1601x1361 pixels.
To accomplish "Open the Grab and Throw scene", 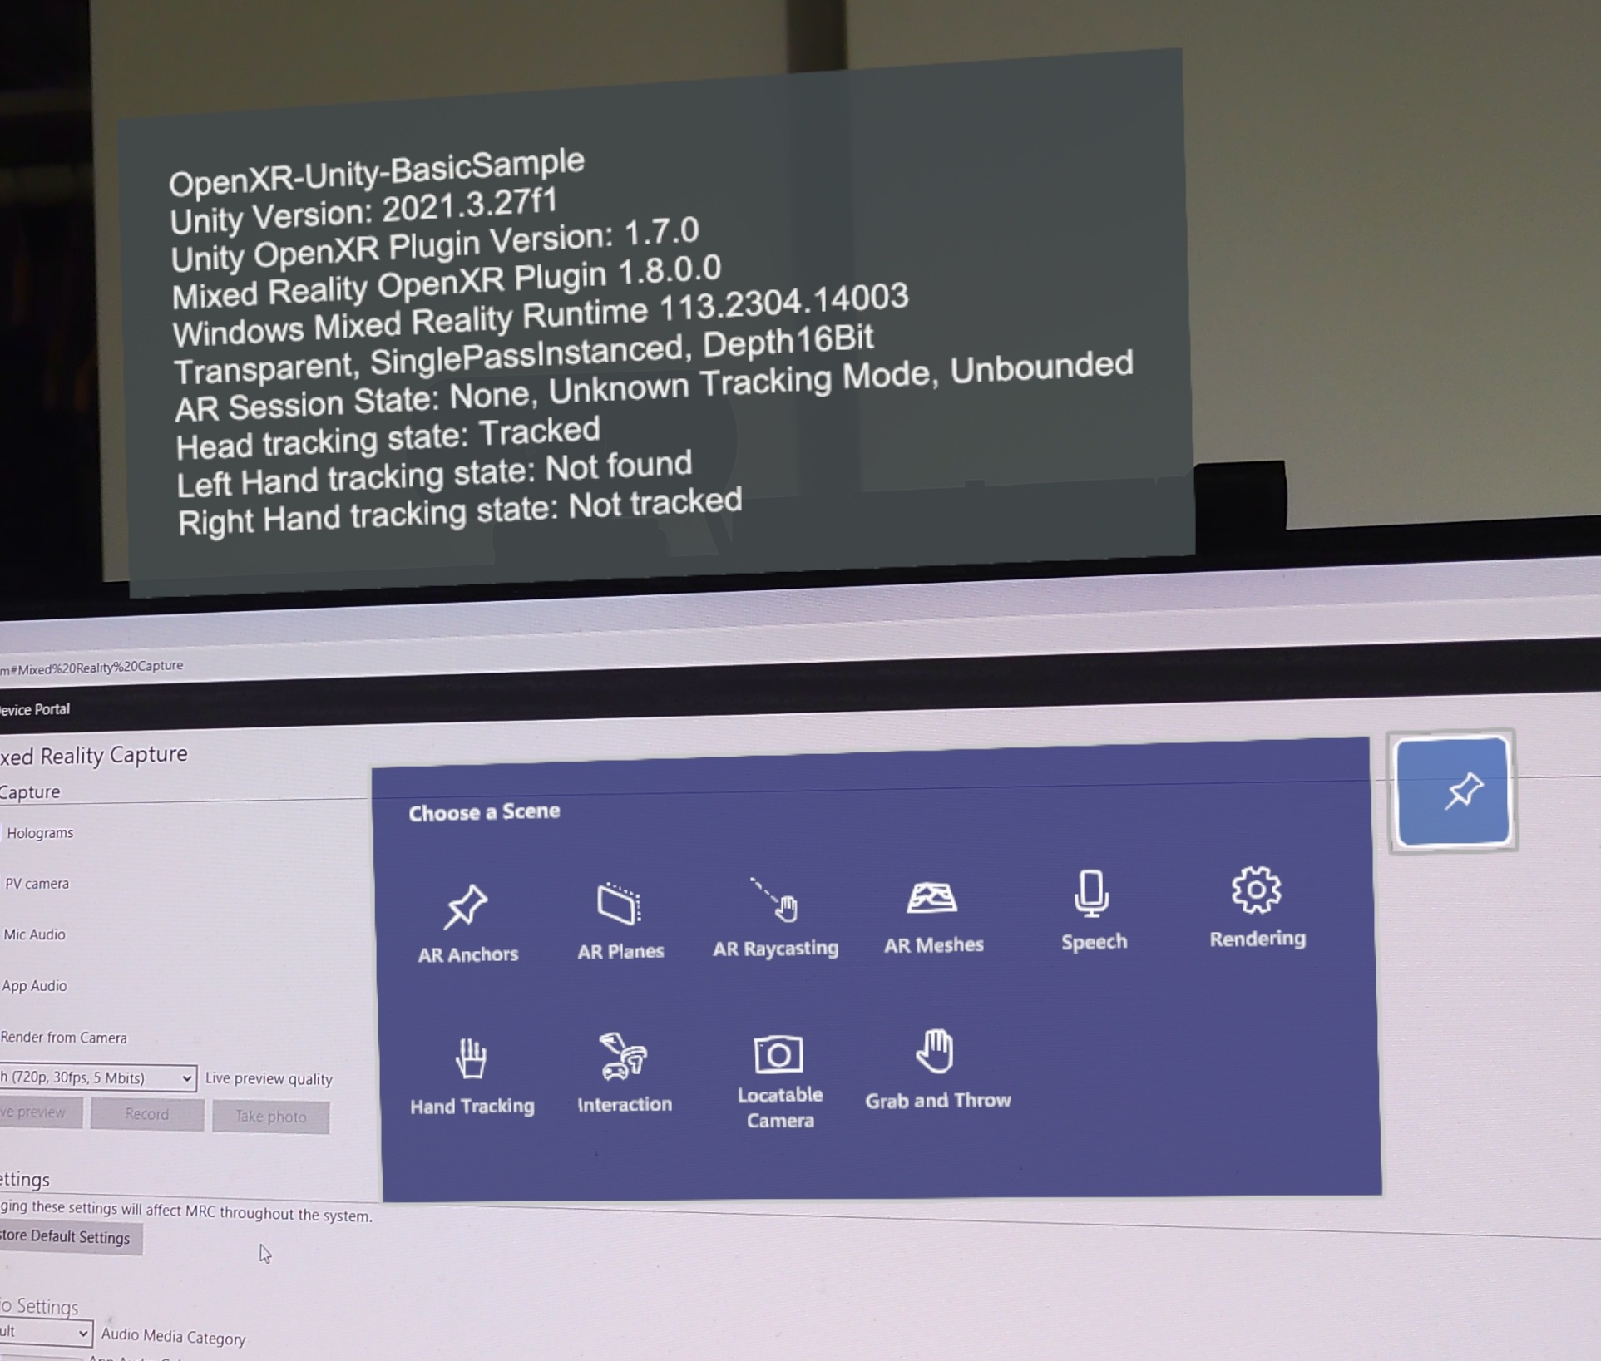I will click(x=937, y=1070).
